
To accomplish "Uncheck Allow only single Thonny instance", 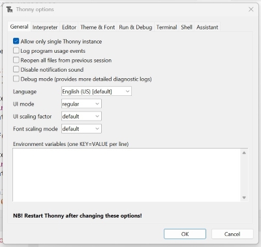I will pyautogui.click(x=16, y=41).
